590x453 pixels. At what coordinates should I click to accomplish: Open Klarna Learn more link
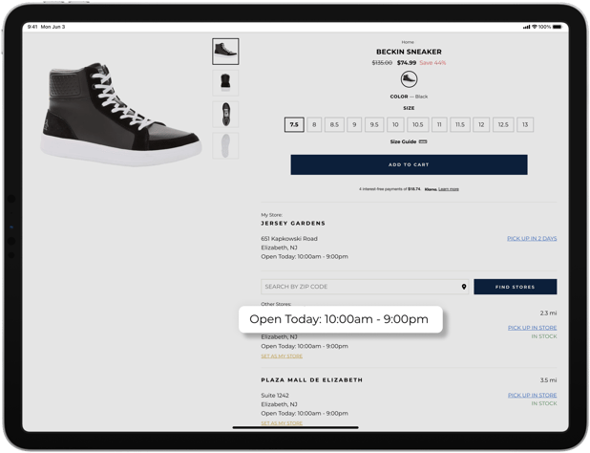point(449,189)
